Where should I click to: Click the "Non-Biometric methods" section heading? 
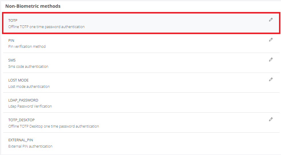33,6
